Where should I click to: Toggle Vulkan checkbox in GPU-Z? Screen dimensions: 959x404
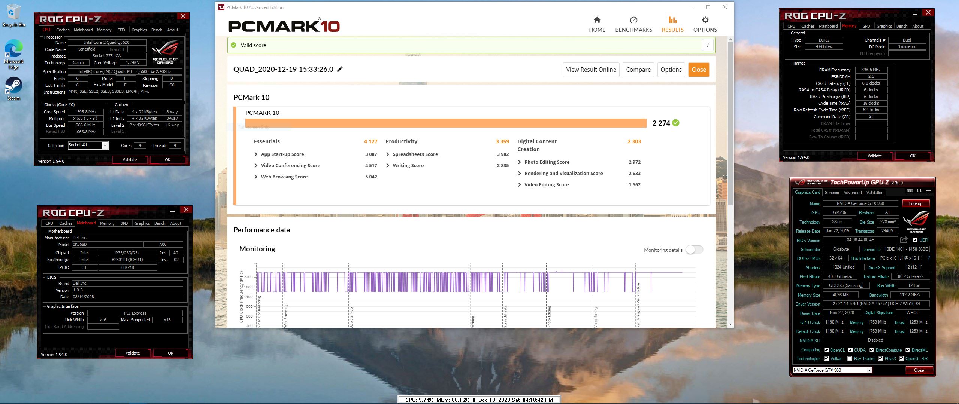[826, 359]
